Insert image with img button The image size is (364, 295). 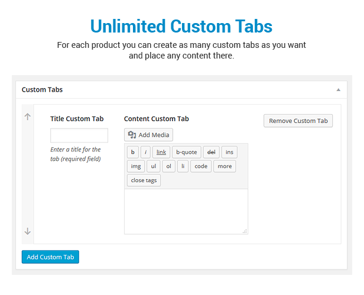coord(136,166)
